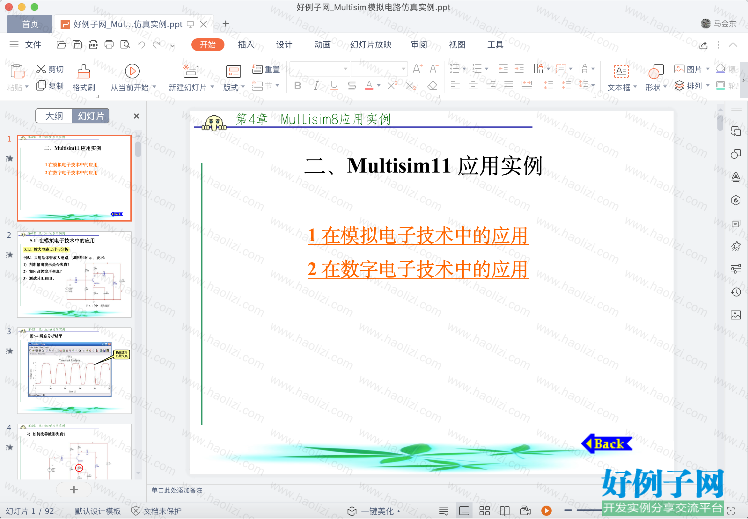Open image icon in right sidebar
This screenshot has width=748, height=519.
pos(736,315)
